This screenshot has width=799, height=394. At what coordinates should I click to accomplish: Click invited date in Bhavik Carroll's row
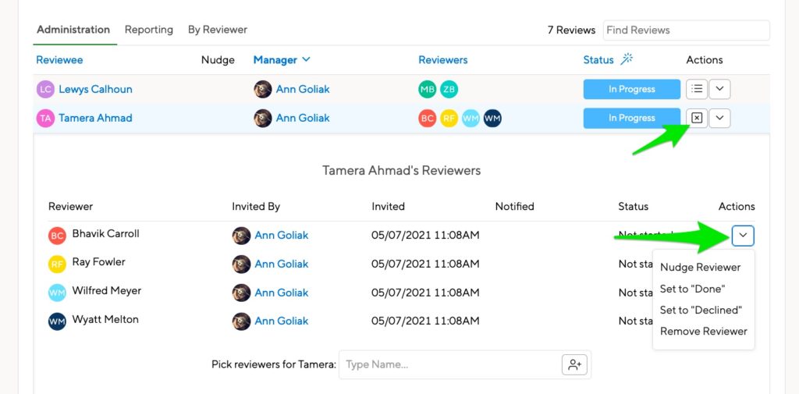[425, 236]
